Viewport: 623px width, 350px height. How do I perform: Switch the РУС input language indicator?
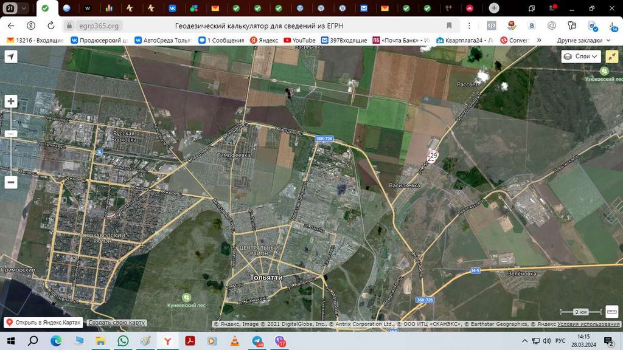[560, 341]
